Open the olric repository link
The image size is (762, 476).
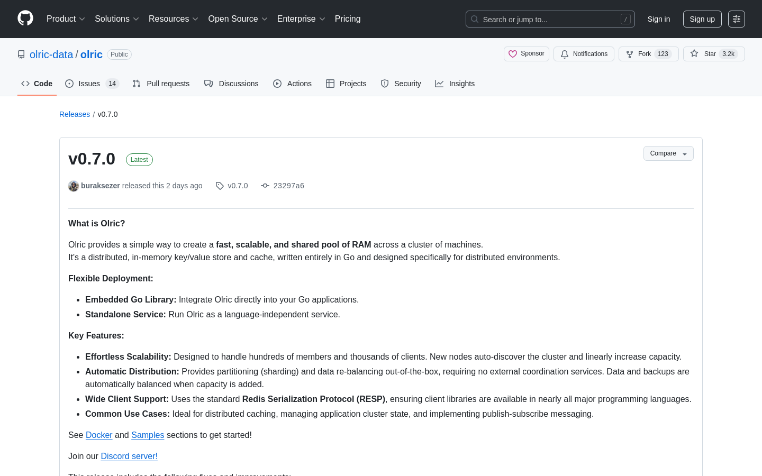(92, 54)
